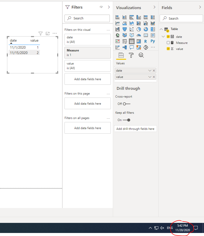204x236 pixels.
Task: Switch to the Analytics magnifier tab
Action: pyautogui.click(x=141, y=55)
